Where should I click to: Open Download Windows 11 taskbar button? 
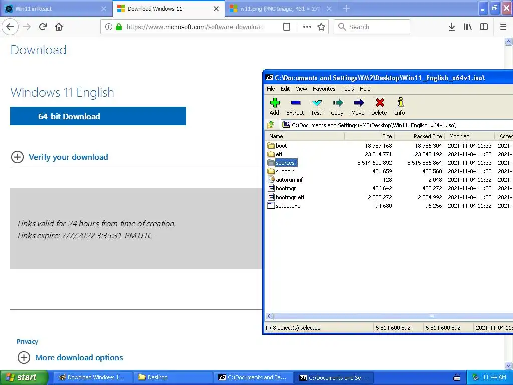pos(93,377)
